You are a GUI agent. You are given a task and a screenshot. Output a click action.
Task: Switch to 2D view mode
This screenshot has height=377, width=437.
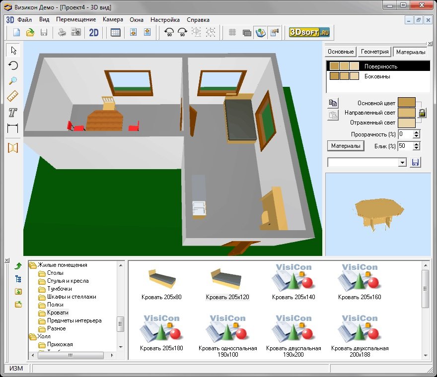point(94,33)
